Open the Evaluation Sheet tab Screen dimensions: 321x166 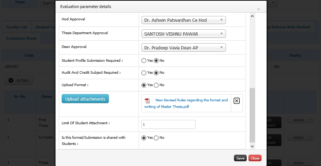coord(21,39)
